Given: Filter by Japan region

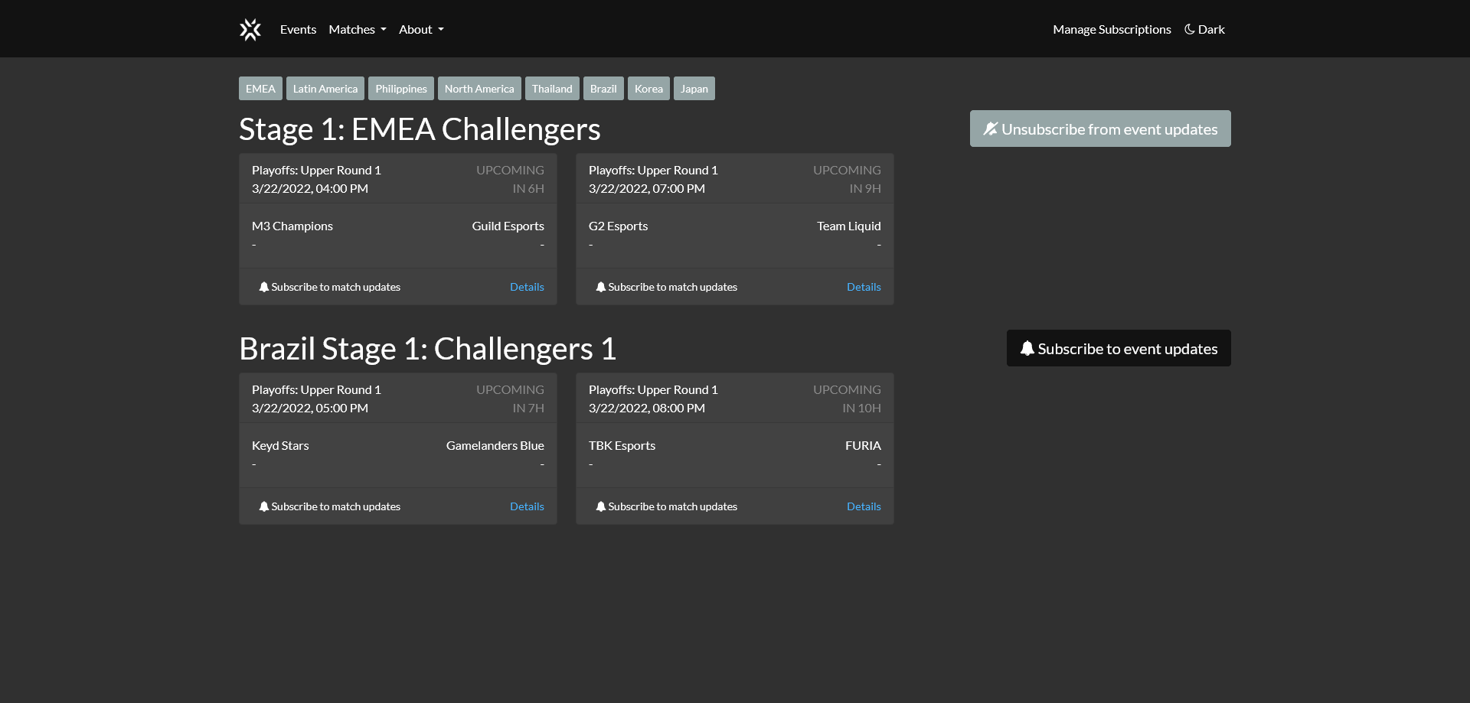Looking at the screenshot, I should coord(694,89).
